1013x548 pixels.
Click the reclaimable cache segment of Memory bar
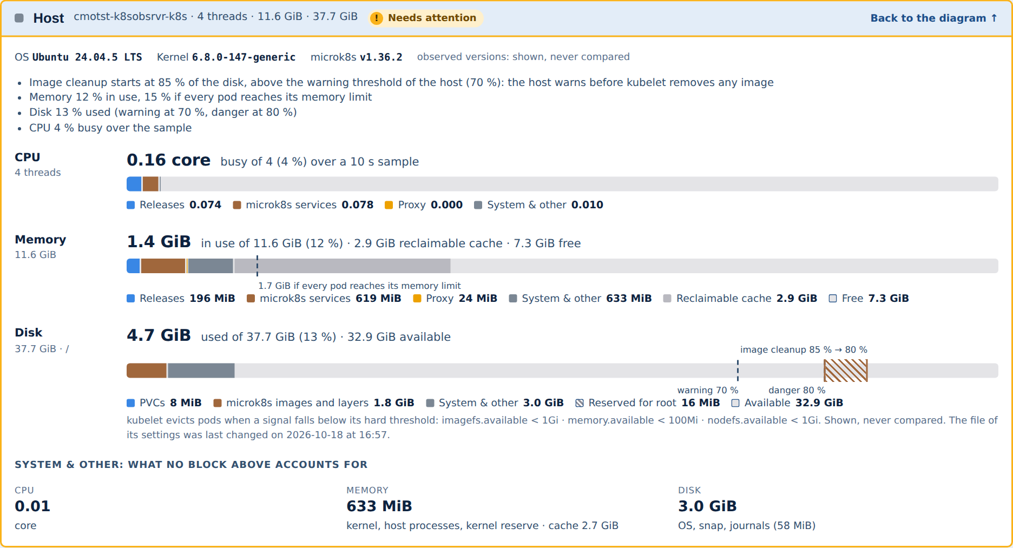click(x=342, y=266)
